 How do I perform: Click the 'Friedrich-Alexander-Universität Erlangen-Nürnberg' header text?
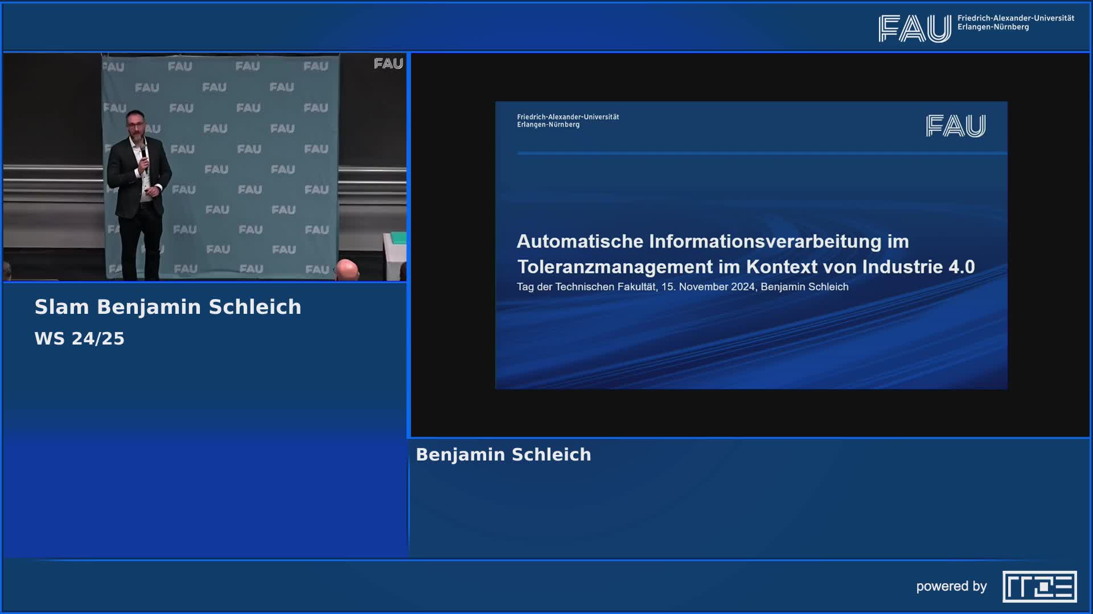pyautogui.click(x=1016, y=23)
